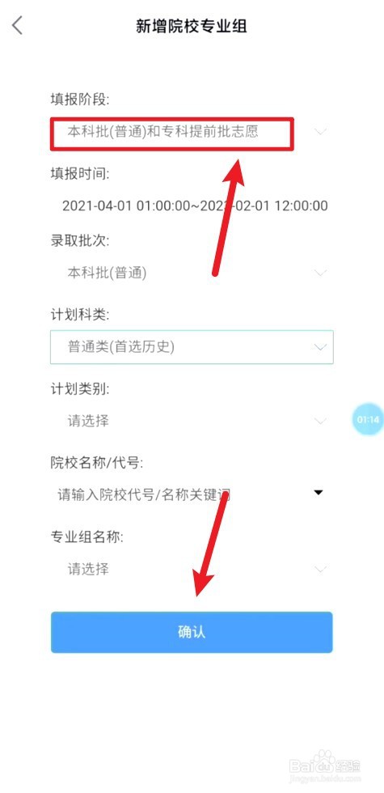Open the 专业组名称 请选择 dropdown
The width and height of the screenshot is (384, 793).
tap(192, 569)
